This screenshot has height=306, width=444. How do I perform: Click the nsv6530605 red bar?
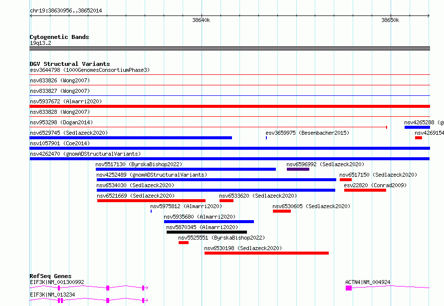click(x=282, y=211)
